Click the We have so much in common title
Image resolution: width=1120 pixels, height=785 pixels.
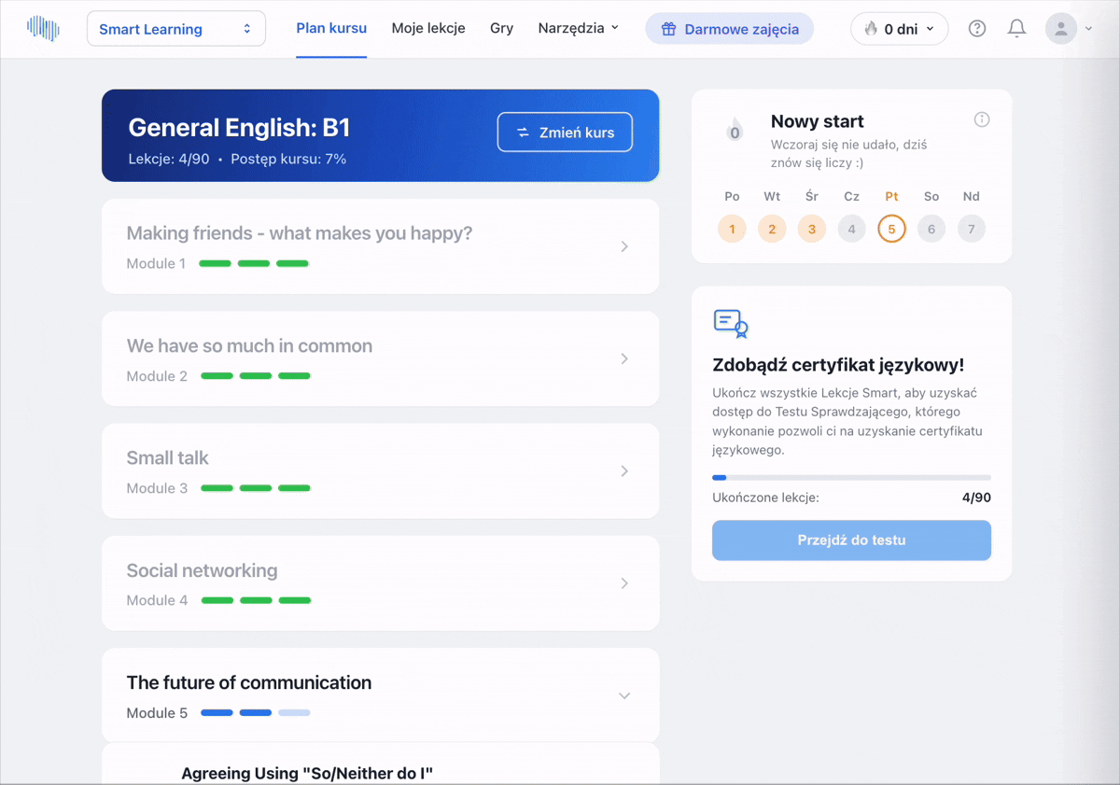(x=249, y=345)
